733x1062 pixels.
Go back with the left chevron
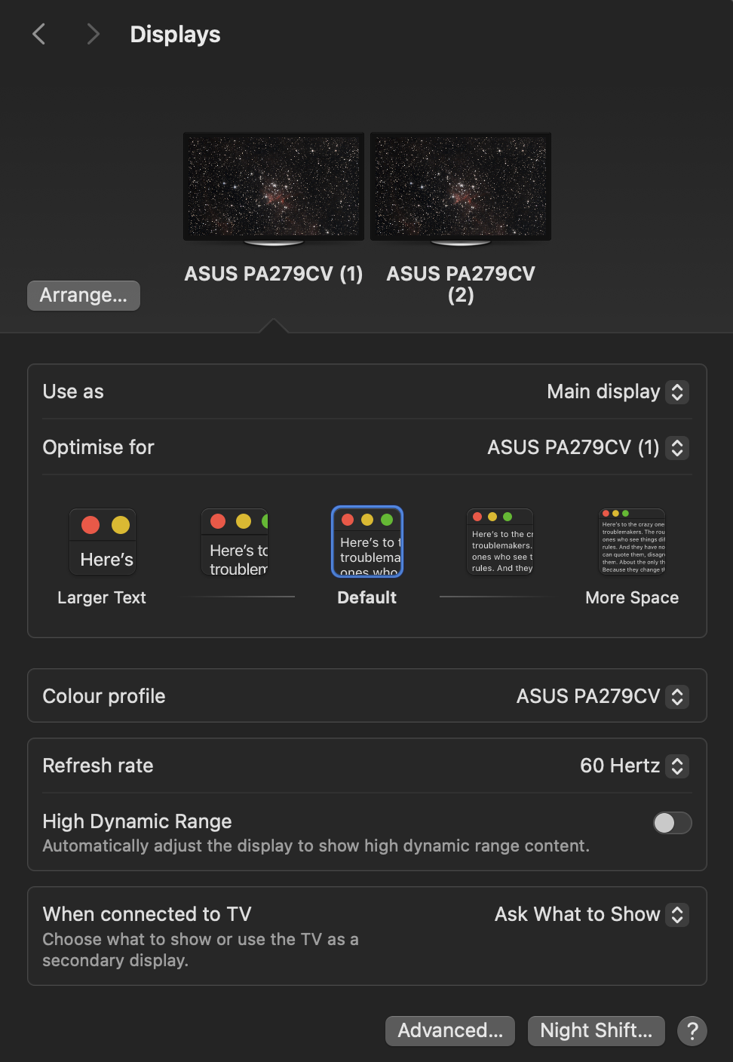[x=39, y=34]
